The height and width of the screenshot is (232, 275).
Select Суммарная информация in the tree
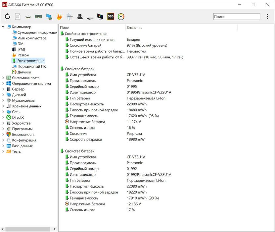tap(37, 32)
